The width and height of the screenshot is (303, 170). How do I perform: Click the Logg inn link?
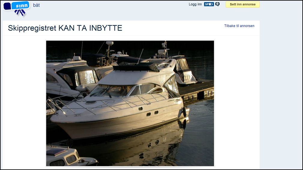click(195, 4)
